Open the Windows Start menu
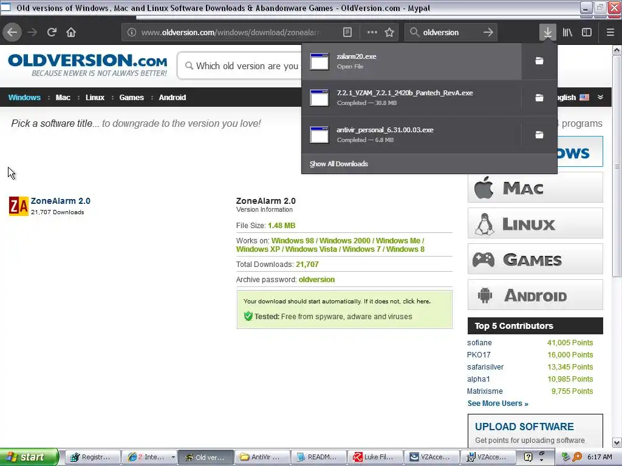 pos(29,457)
